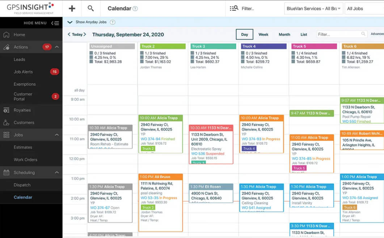This screenshot has width=384, height=238.
Task: Click the Calendar help question mark icon
Action: click(135, 9)
